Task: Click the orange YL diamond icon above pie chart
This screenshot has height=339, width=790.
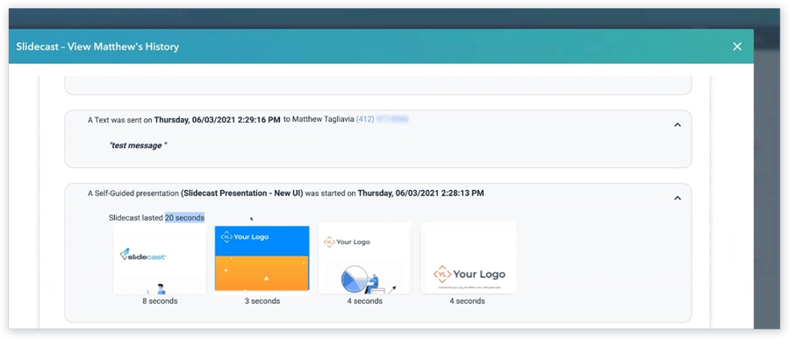Action: 329,242
